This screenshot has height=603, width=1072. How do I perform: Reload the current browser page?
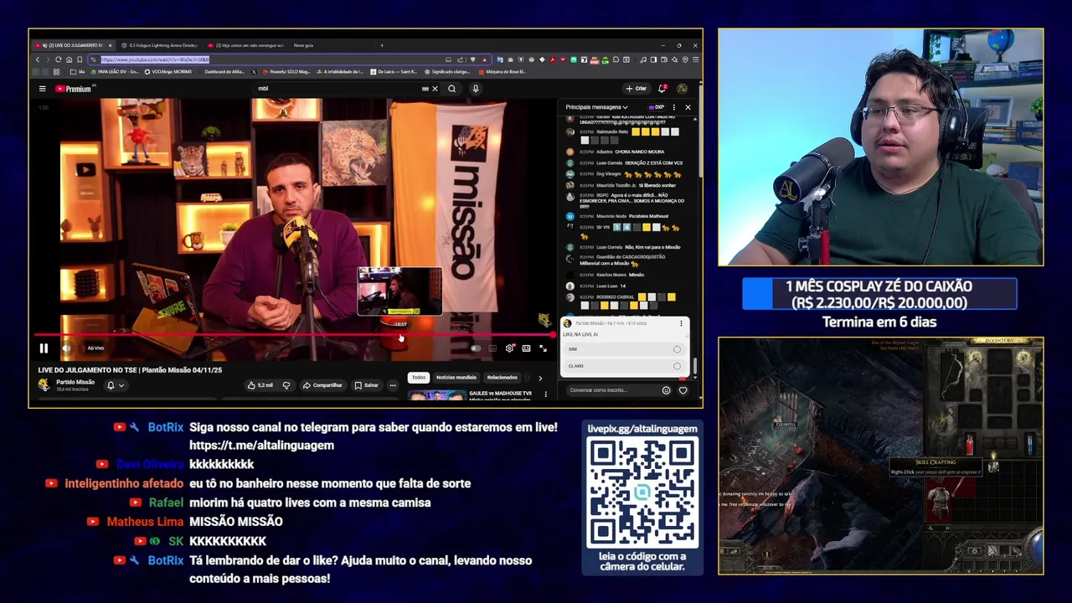[x=58, y=59]
